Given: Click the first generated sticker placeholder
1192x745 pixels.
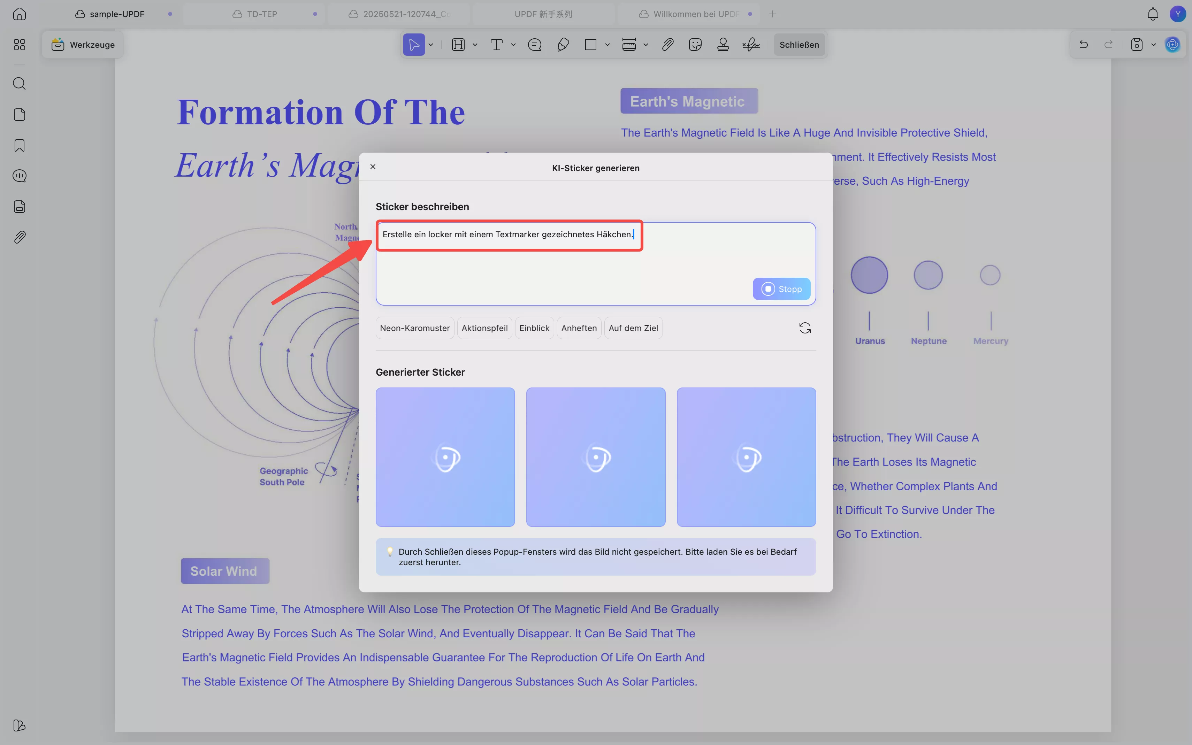Looking at the screenshot, I should point(445,457).
